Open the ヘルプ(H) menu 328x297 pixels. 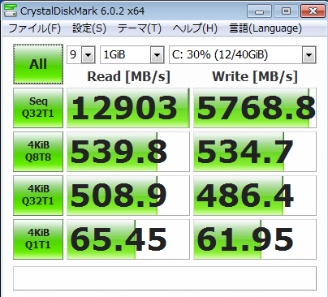pos(195,28)
